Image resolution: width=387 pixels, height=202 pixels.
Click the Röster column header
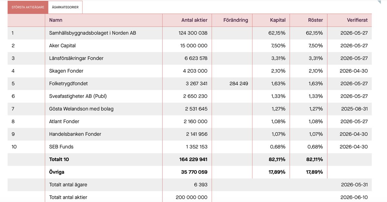[315, 20]
